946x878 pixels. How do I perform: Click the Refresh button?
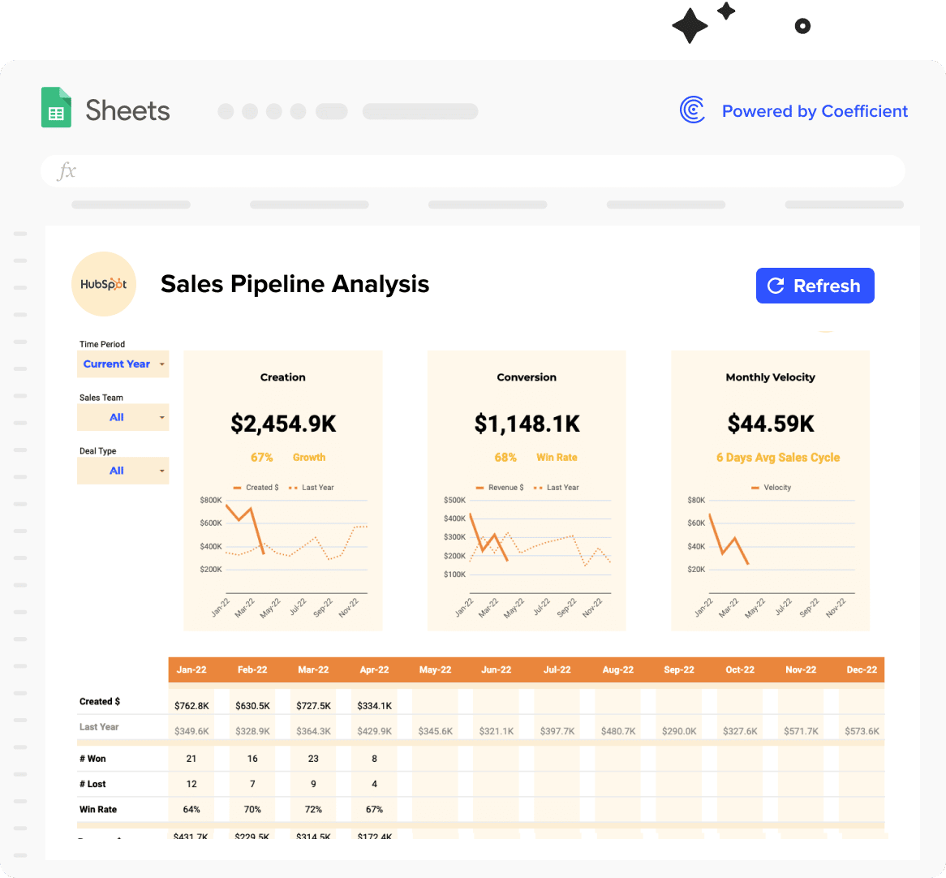(x=815, y=286)
